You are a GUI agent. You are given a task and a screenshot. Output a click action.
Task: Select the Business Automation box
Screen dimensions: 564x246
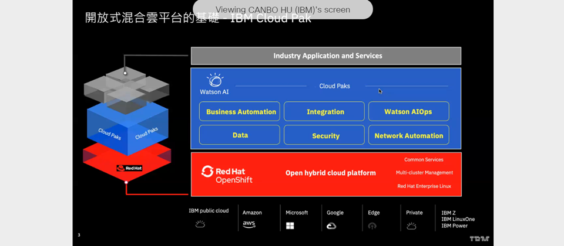[240, 111]
